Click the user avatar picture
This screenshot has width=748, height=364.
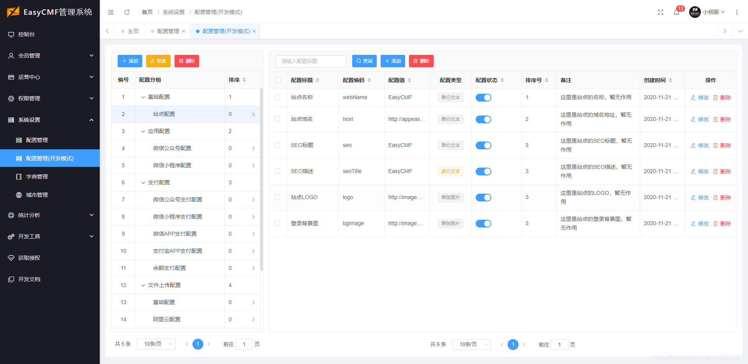[x=695, y=12]
